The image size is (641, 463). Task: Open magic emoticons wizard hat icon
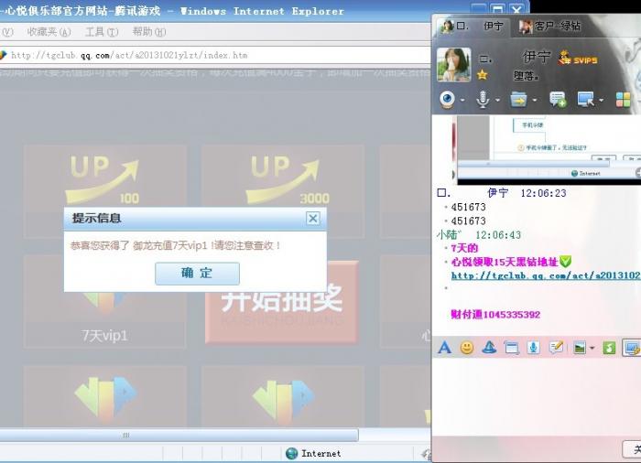[489, 348]
